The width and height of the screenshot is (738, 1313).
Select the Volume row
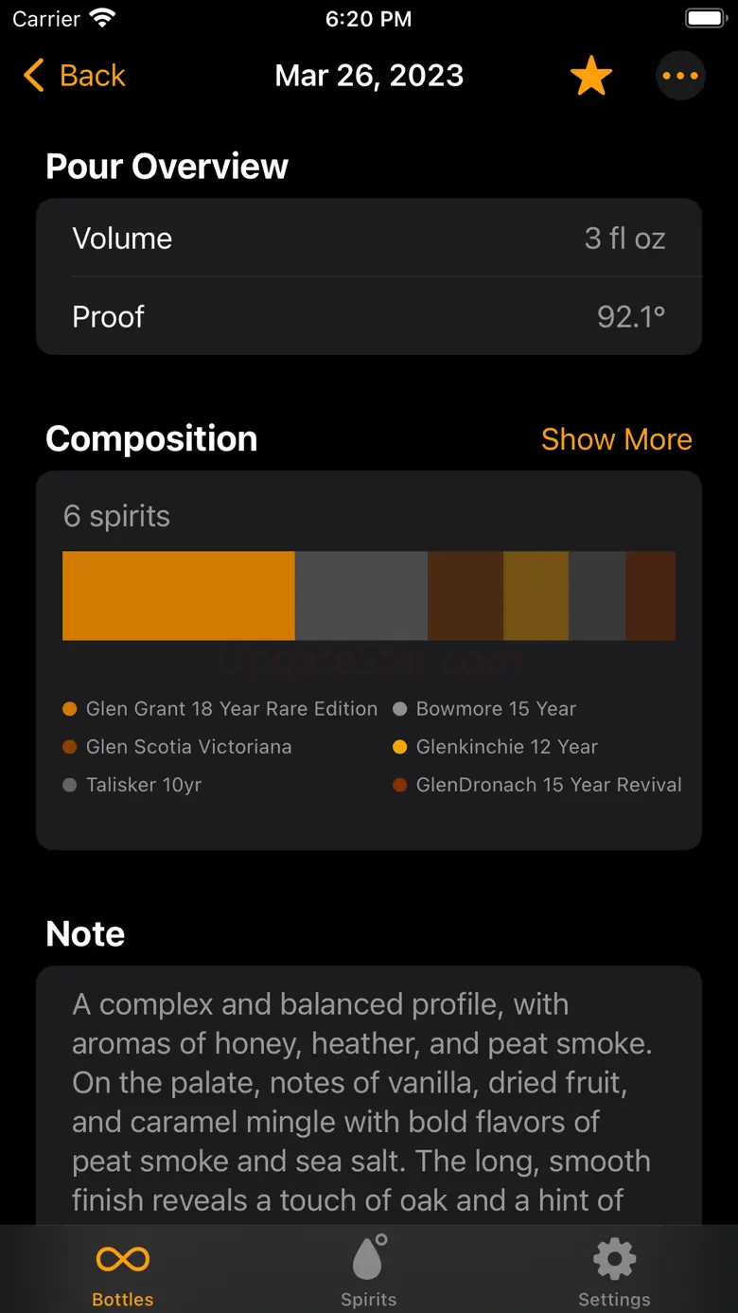pos(369,239)
